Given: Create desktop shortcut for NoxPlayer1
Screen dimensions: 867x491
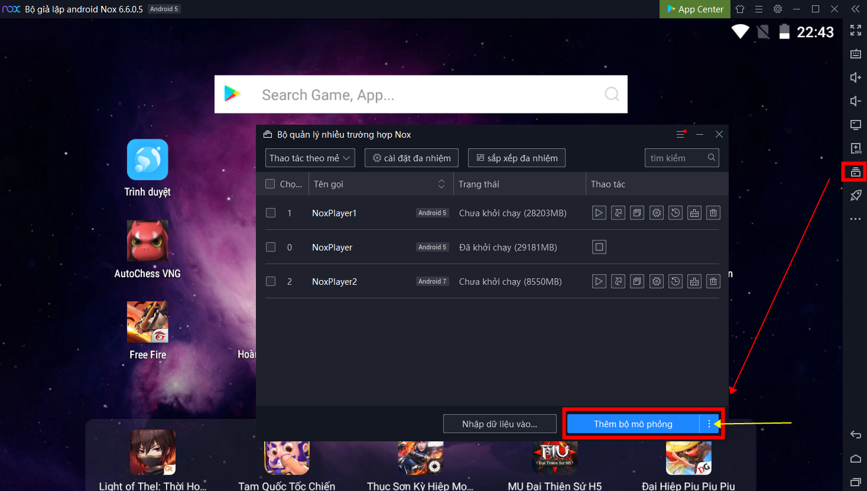Looking at the screenshot, I should click(x=618, y=213).
